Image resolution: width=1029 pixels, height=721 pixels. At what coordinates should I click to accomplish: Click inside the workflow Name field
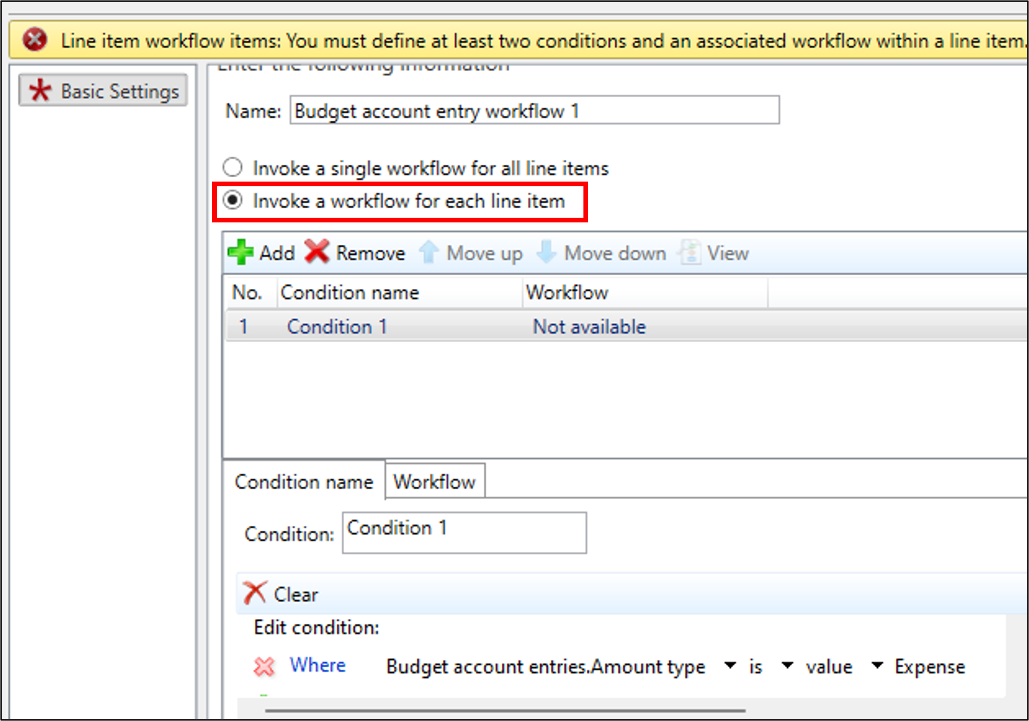pyautogui.click(x=533, y=111)
